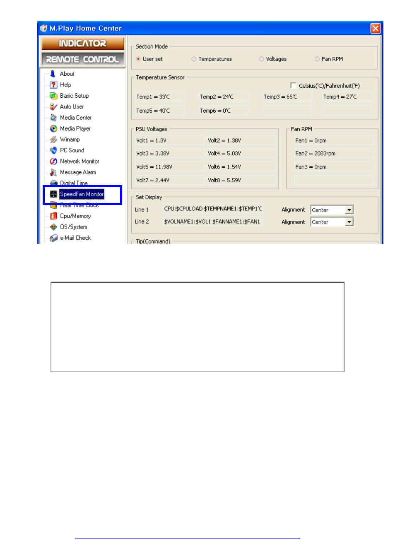Viewport: 395px width, 559px height.
Task: Open Line 2 Alignment dropdown
Action: pos(349,222)
